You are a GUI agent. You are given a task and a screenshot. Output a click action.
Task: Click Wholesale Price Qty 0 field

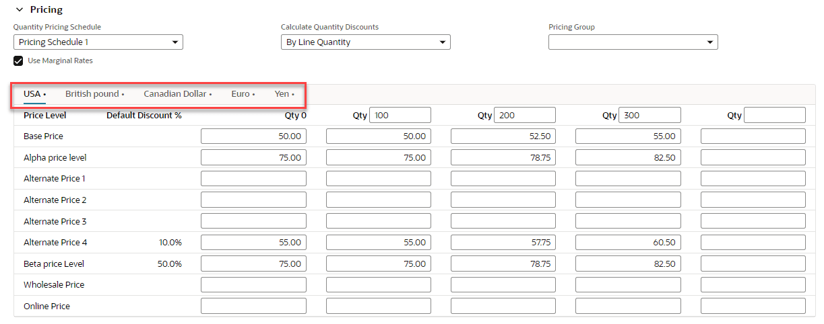tap(253, 285)
